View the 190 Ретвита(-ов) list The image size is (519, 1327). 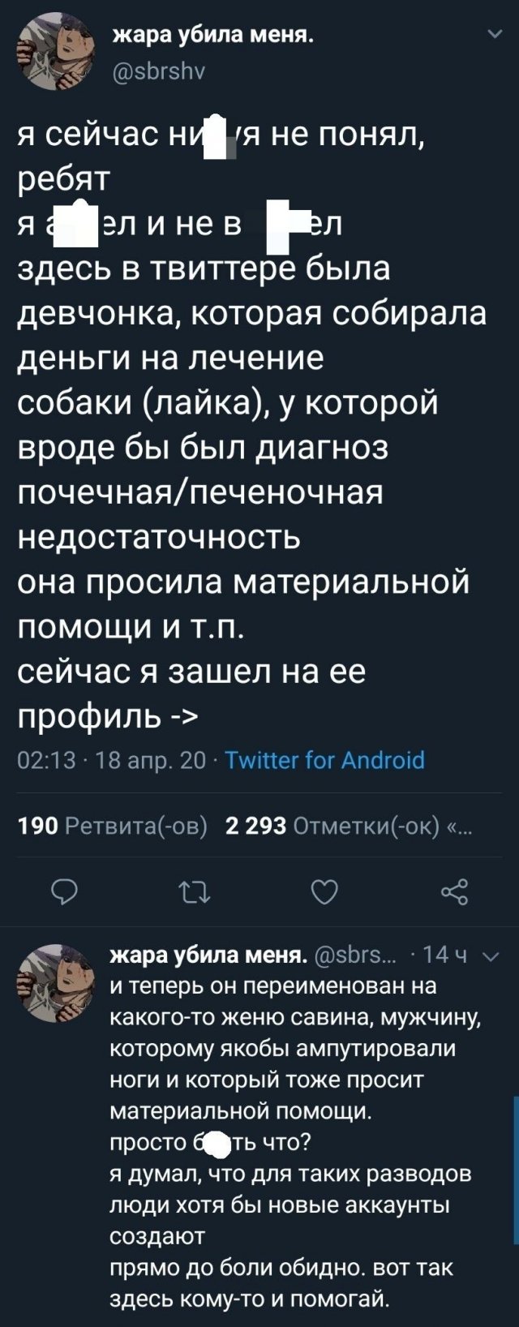pos(112,826)
